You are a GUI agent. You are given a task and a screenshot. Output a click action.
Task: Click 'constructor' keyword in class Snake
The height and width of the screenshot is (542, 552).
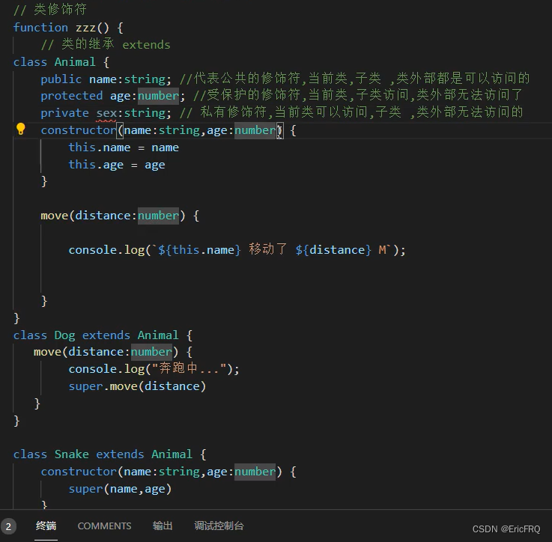pos(79,472)
